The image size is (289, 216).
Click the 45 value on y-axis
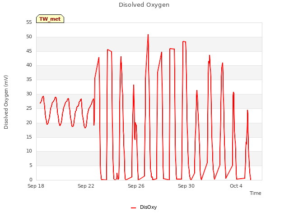29,51
